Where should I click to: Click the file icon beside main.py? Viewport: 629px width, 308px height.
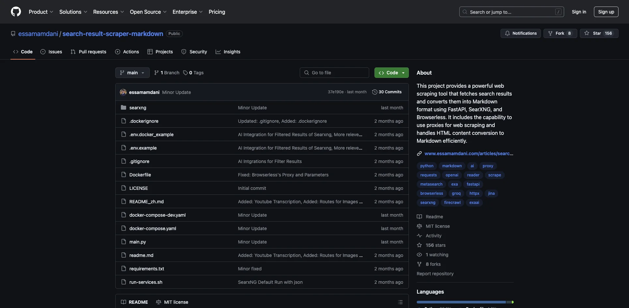(x=124, y=242)
